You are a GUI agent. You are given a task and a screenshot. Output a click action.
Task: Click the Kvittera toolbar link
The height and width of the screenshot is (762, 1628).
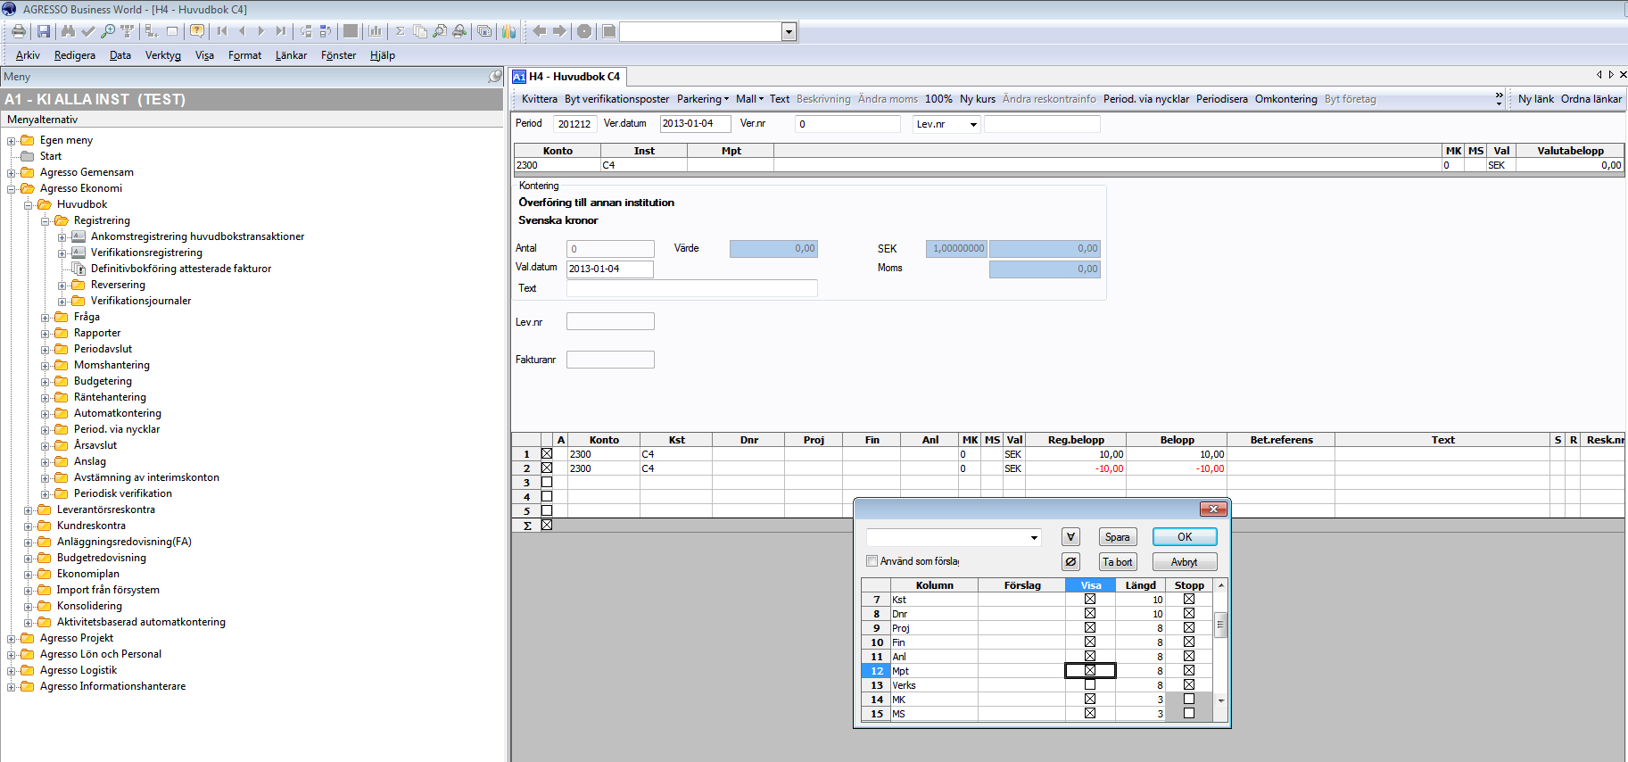coord(540,99)
